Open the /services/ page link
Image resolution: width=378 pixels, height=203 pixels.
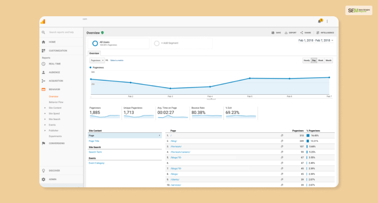175,185
